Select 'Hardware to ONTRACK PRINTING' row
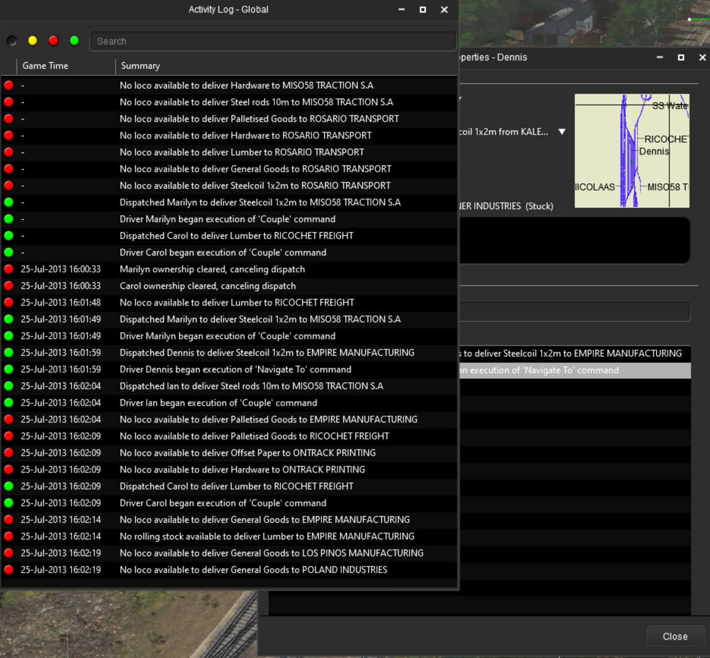This screenshot has width=710, height=658. [x=229, y=470]
